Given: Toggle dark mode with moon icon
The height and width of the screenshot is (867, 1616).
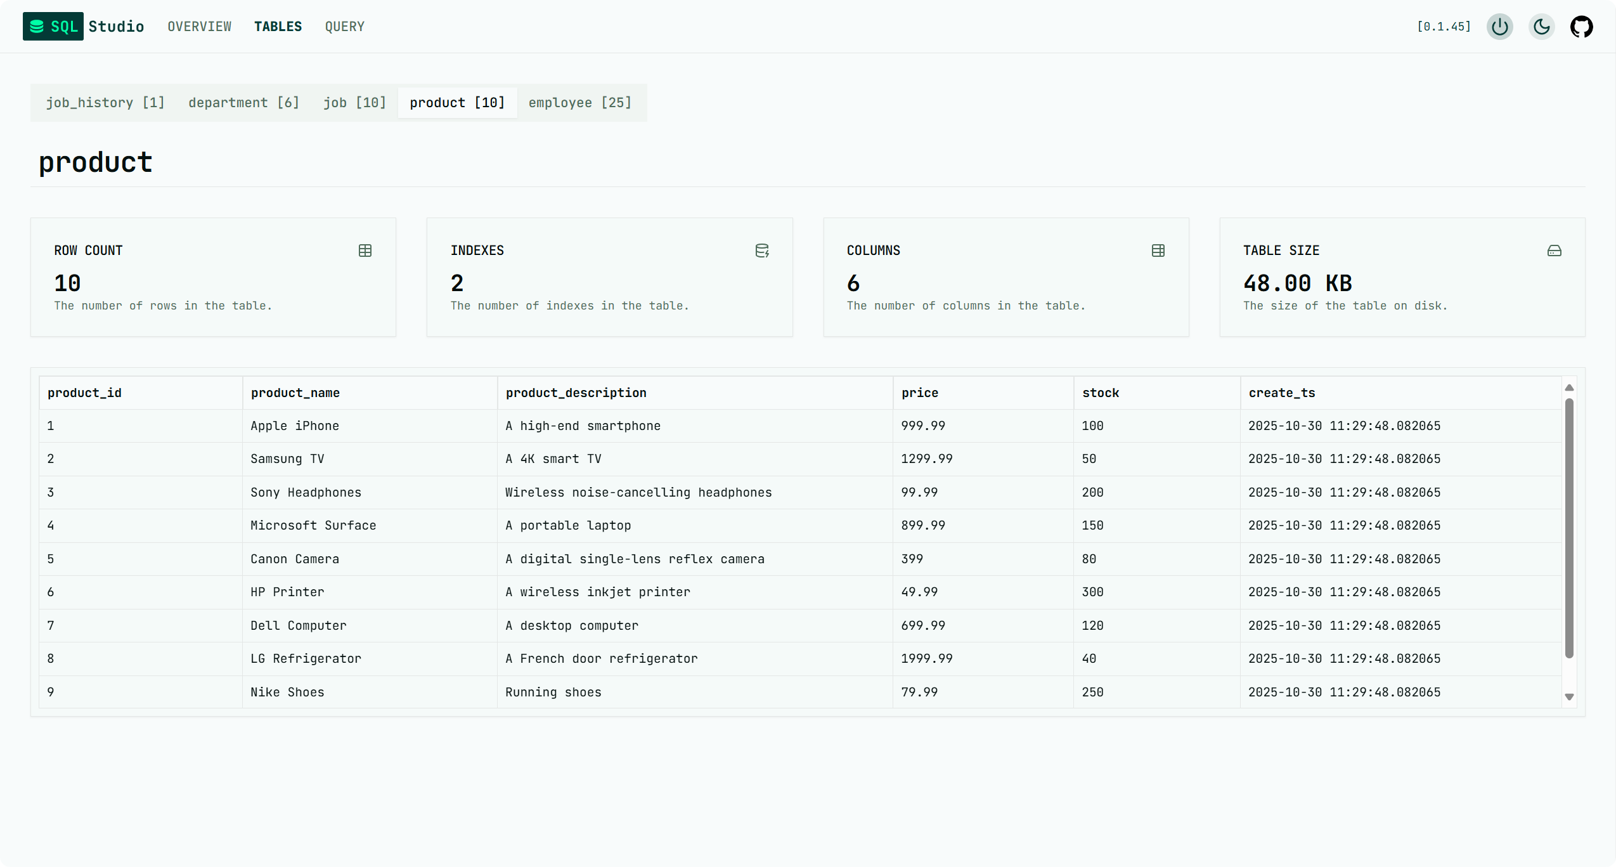Looking at the screenshot, I should (1541, 27).
